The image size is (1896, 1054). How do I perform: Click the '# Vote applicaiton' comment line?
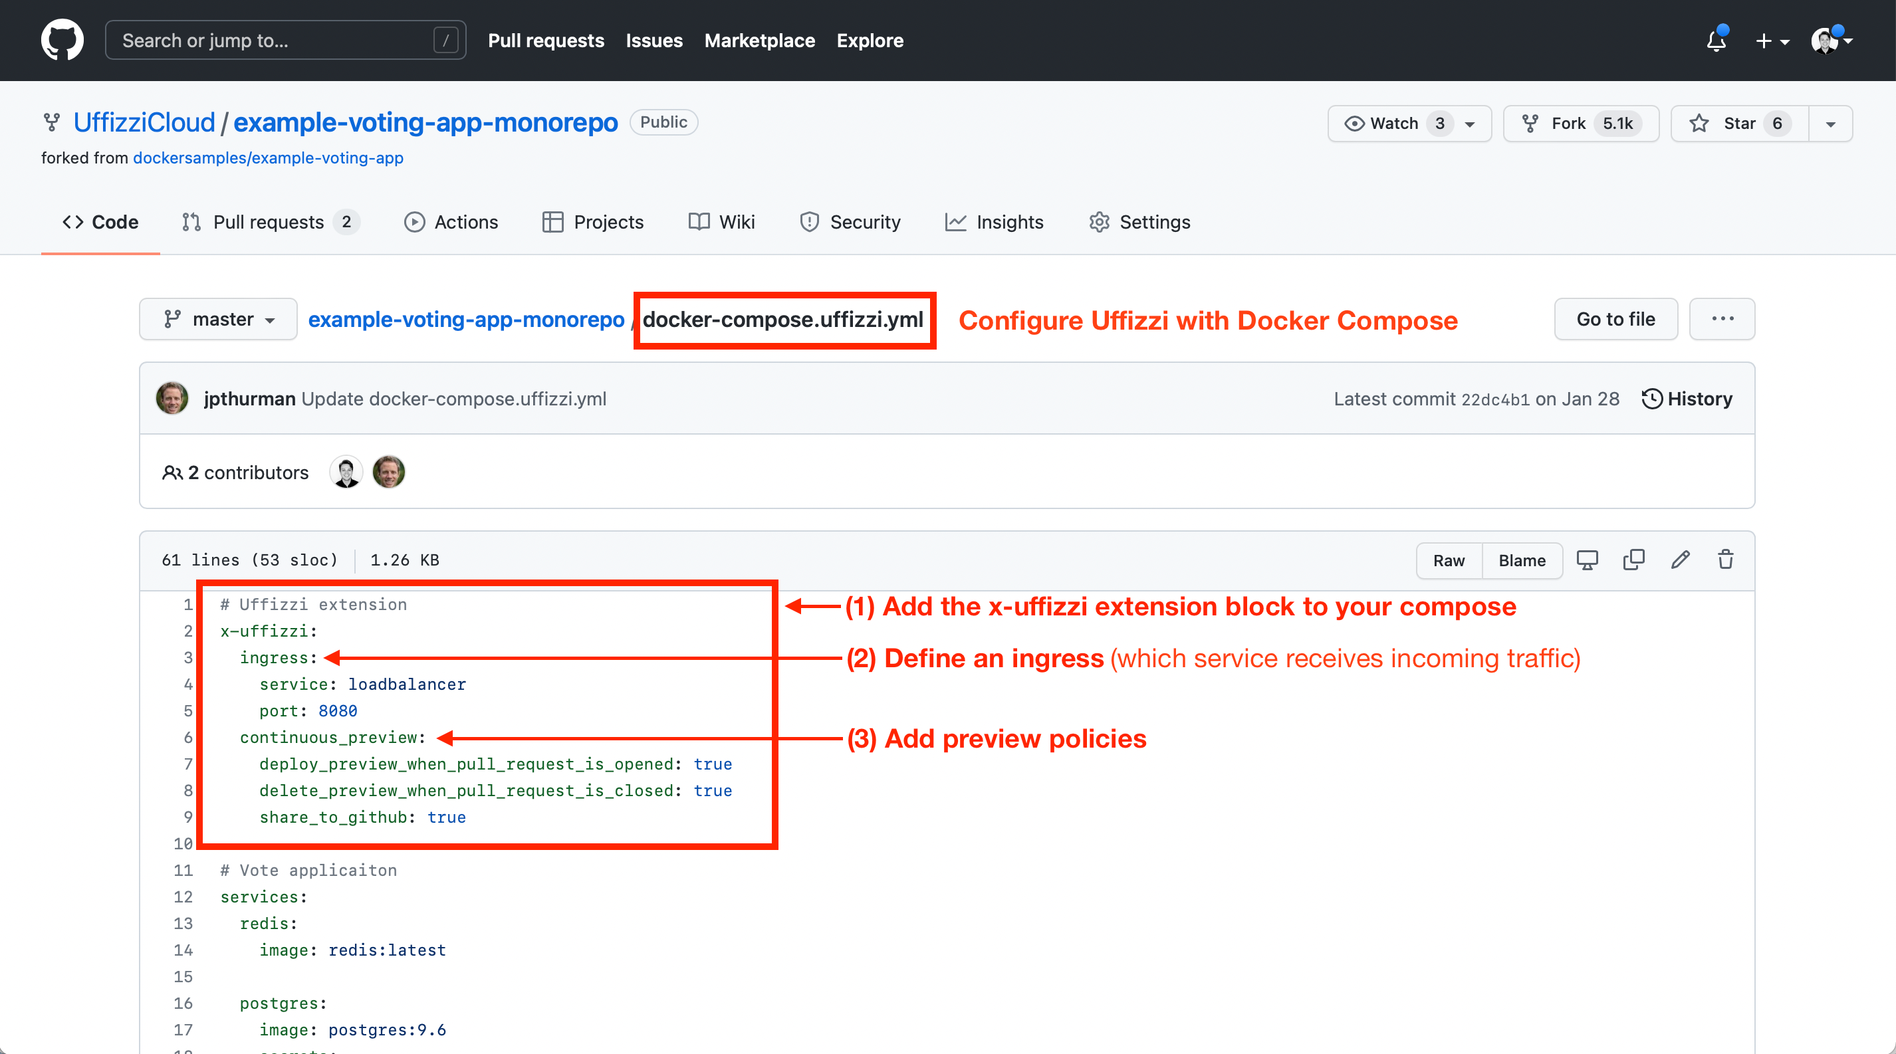point(308,871)
